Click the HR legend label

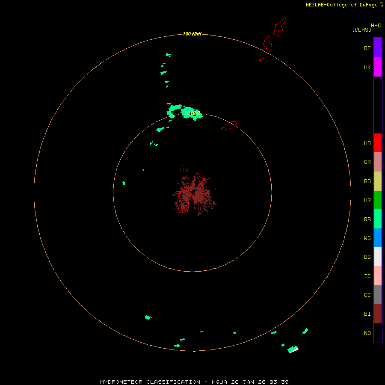point(367,200)
